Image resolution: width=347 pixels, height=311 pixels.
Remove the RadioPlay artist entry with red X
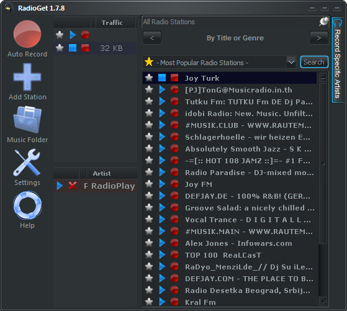tap(73, 186)
